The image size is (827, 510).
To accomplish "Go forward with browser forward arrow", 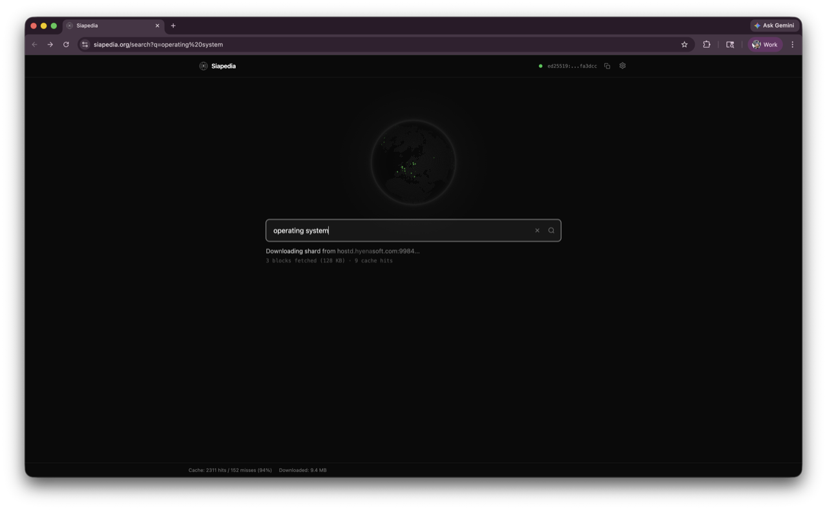I will point(50,45).
